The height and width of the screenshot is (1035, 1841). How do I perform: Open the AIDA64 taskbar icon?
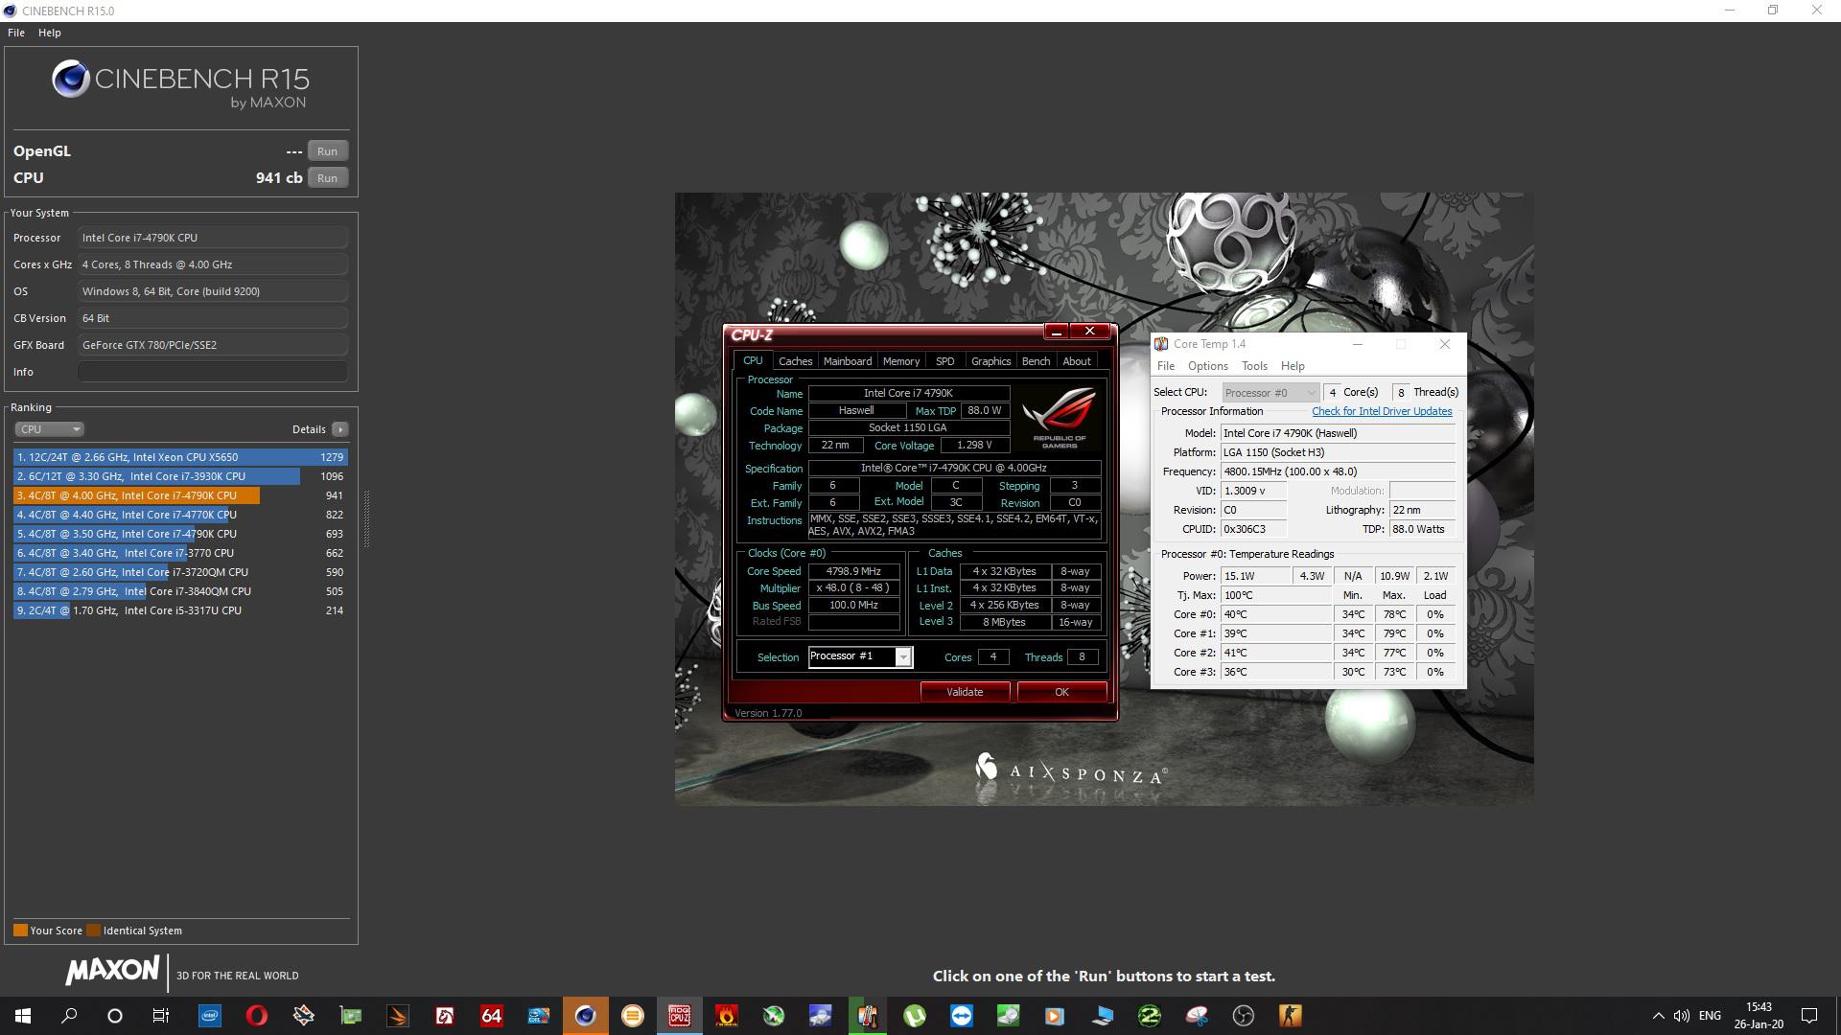pyautogui.click(x=491, y=1016)
